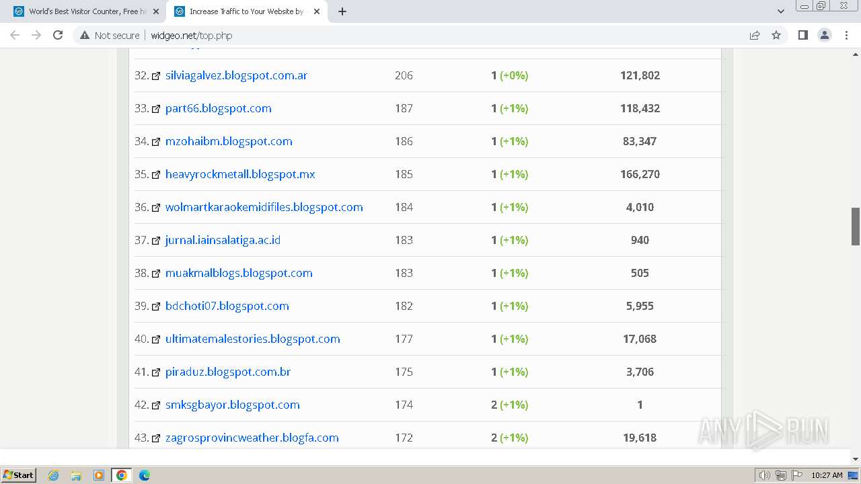Click Chrome icon in taskbar
Screen dimensions: 861x484
coord(122,475)
